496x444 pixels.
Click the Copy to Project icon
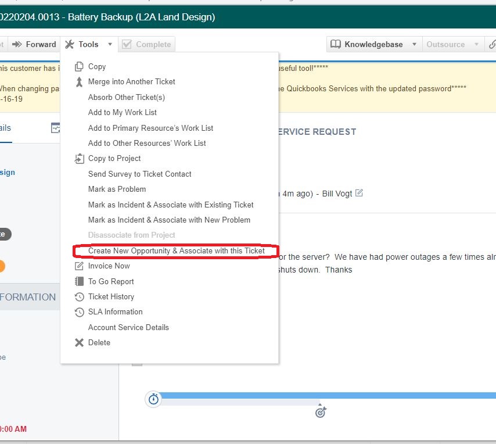(x=80, y=159)
